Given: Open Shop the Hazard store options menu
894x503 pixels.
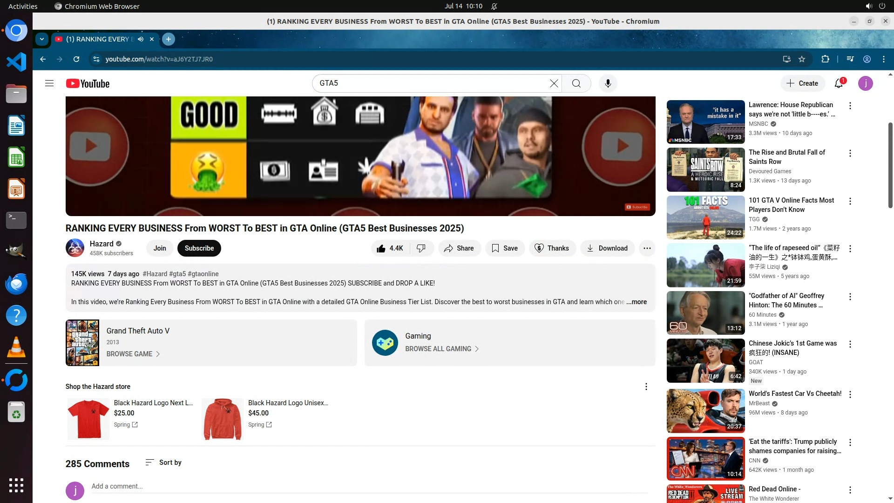Looking at the screenshot, I should [646, 387].
